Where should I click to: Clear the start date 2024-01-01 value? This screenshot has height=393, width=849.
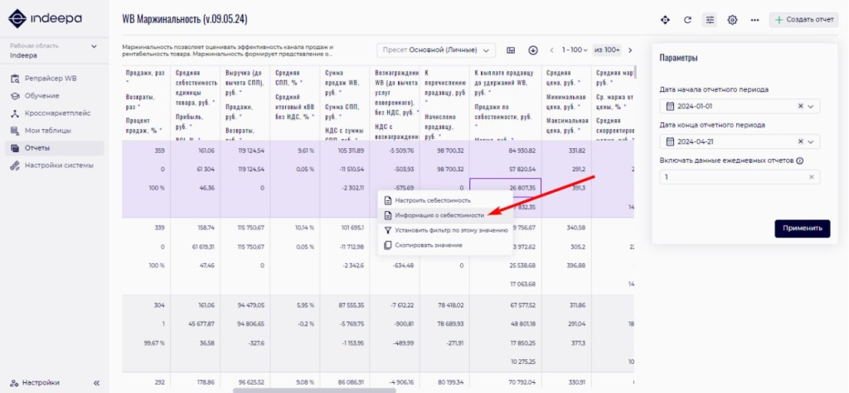pyautogui.click(x=800, y=106)
